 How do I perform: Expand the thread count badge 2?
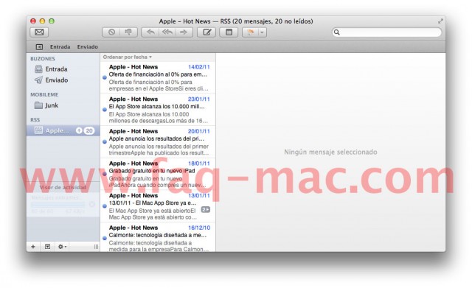pyautogui.click(x=206, y=209)
